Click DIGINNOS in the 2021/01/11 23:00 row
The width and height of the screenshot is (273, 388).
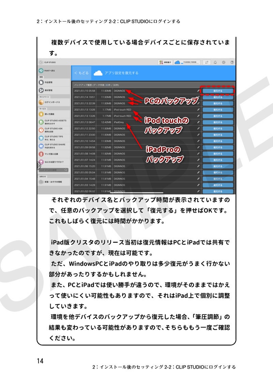tap(119, 135)
